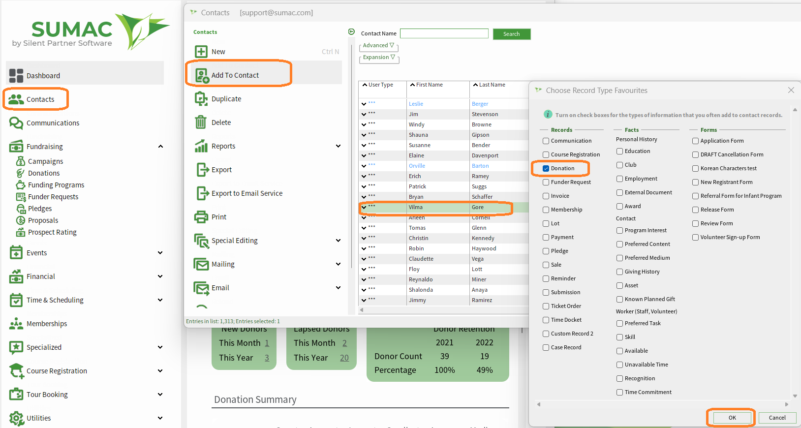The image size is (801, 428).
Task: Check the Case Record checkbox
Action: tap(546, 347)
